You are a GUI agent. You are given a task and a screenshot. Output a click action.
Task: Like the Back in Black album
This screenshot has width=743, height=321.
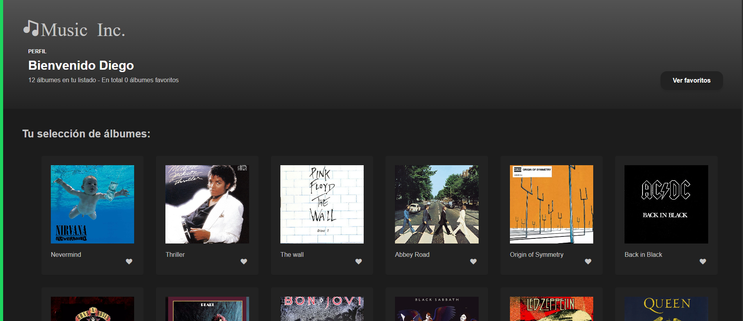(x=703, y=261)
